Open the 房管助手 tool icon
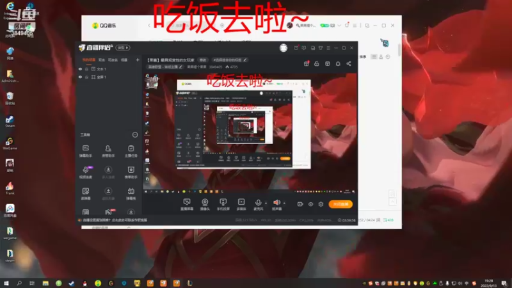Screen dimensions: 512x288 [108, 151]
